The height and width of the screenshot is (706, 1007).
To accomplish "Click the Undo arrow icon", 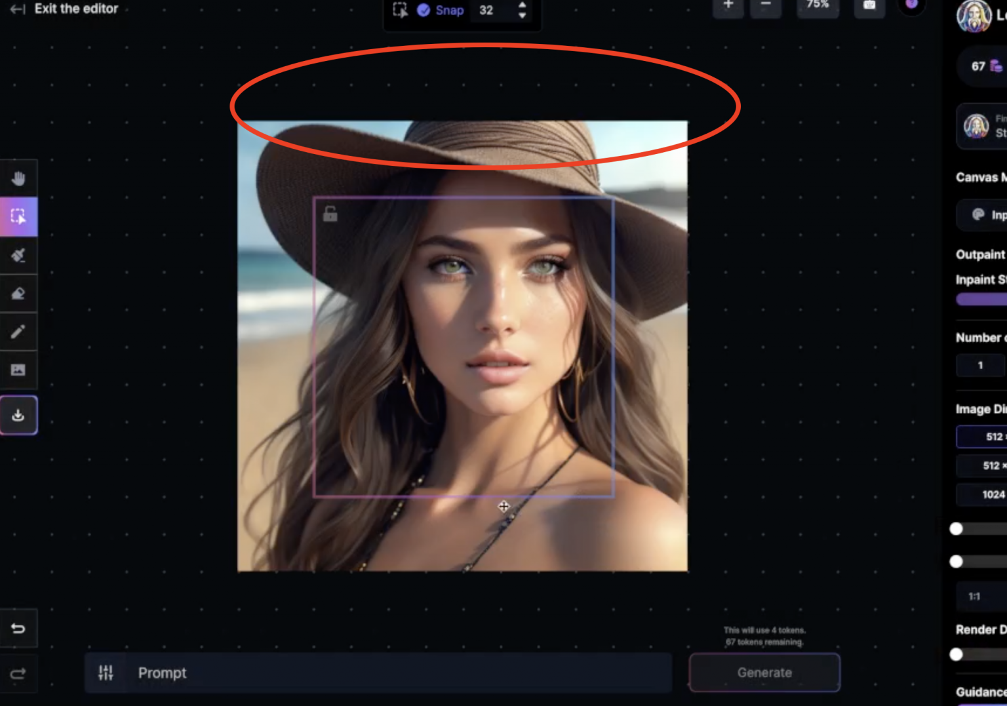I will coord(18,629).
